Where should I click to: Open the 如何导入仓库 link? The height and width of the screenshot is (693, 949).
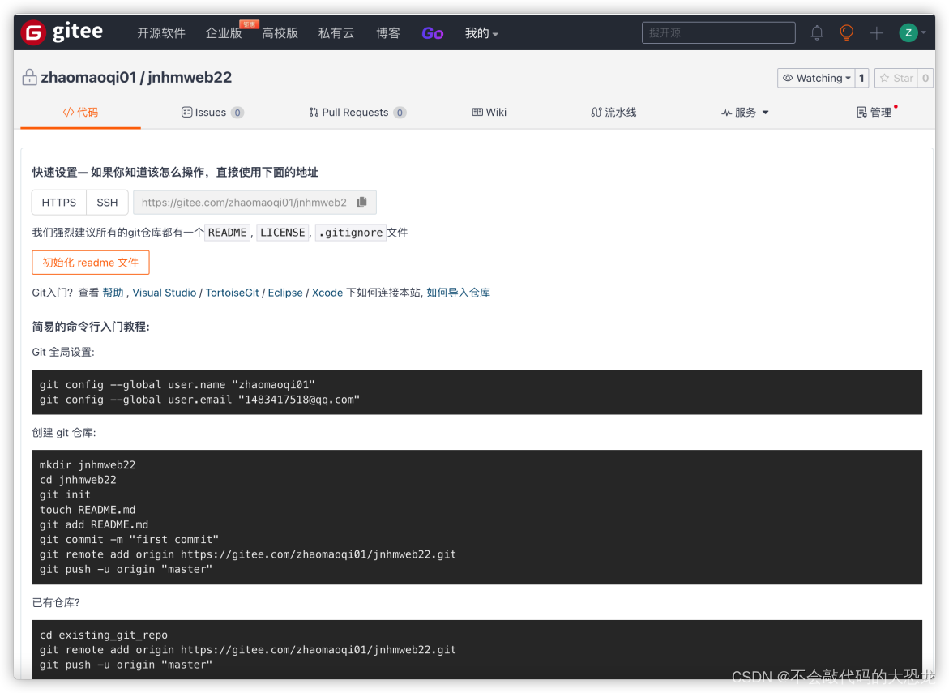pyautogui.click(x=458, y=293)
